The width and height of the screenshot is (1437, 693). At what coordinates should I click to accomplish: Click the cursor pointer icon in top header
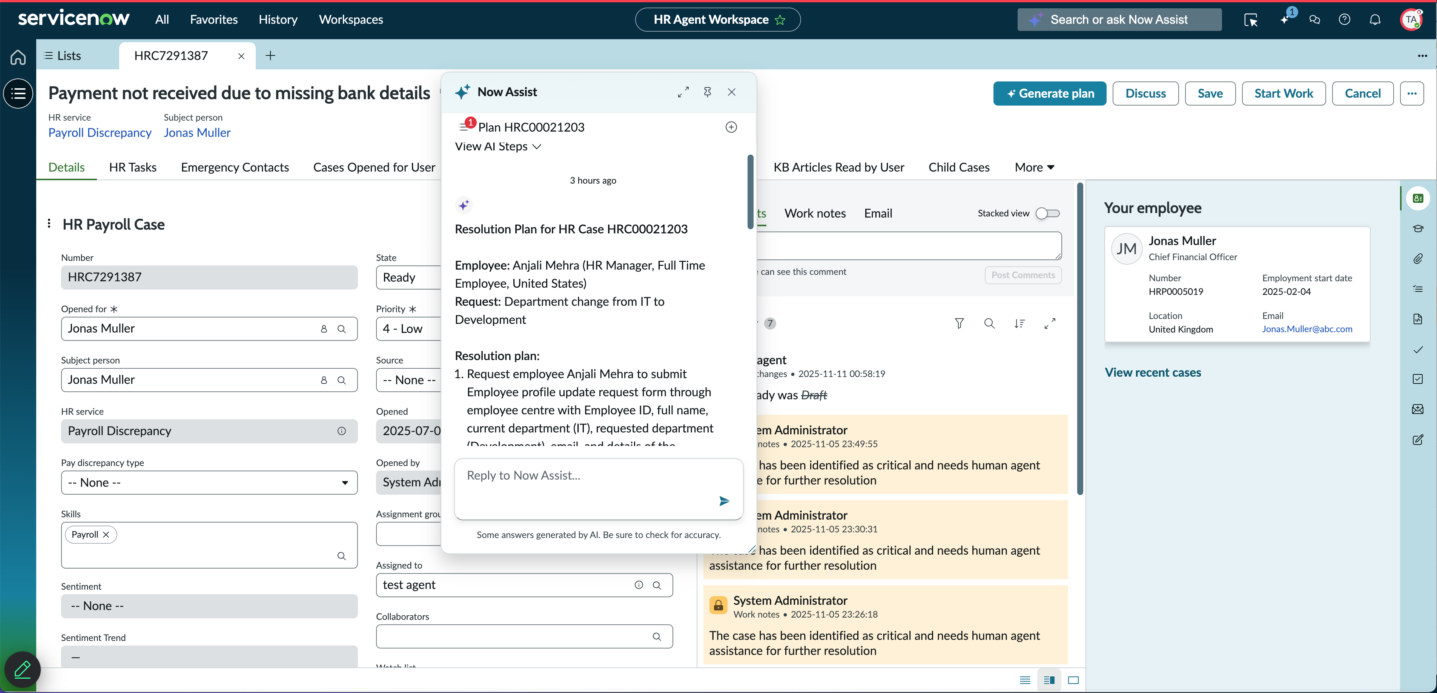pyautogui.click(x=1251, y=20)
